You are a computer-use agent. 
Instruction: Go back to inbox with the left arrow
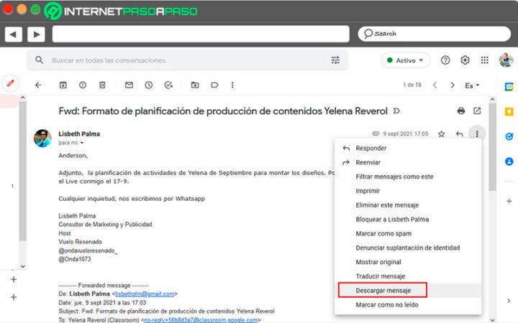click(x=38, y=85)
